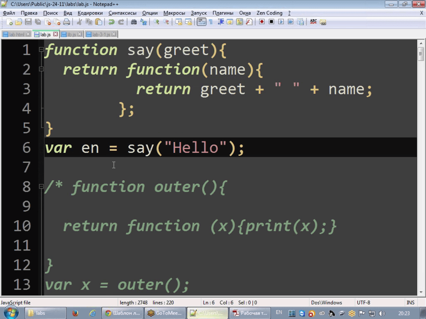426x319 pixels.
Task: Start macro recording with red record icon
Action: tap(262, 22)
